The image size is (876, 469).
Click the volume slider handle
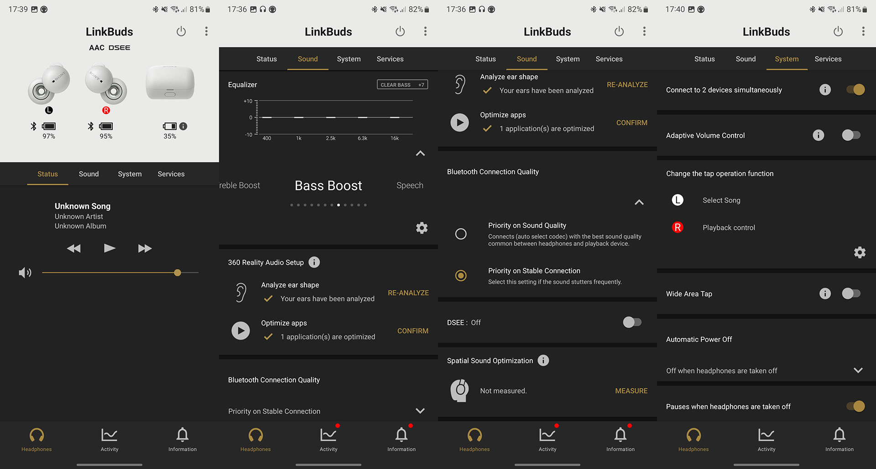click(x=177, y=273)
